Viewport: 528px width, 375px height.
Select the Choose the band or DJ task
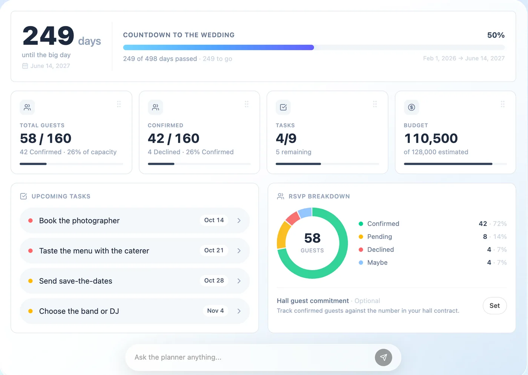click(135, 311)
